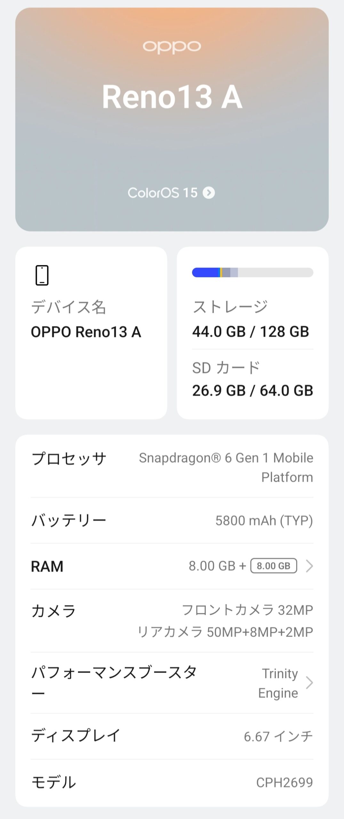Tap the OPPO logo in the banner
This screenshot has height=819, width=344.
coord(172,47)
